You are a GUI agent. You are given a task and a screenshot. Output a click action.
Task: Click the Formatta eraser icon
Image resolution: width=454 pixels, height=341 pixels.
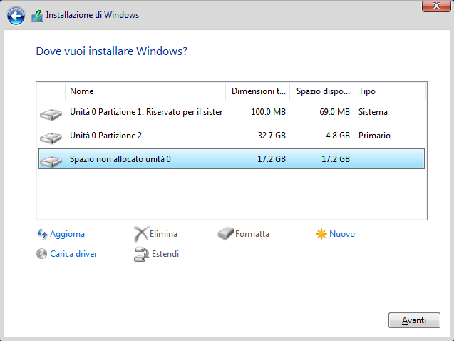[x=225, y=233]
